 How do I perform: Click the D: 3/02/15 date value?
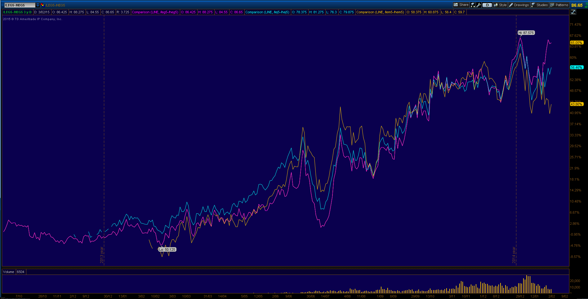tap(42, 12)
